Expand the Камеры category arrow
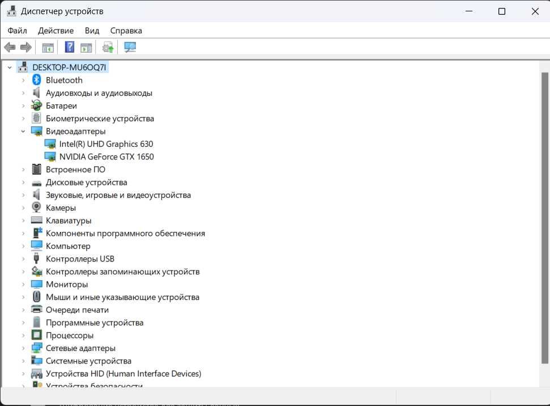 point(23,208)
